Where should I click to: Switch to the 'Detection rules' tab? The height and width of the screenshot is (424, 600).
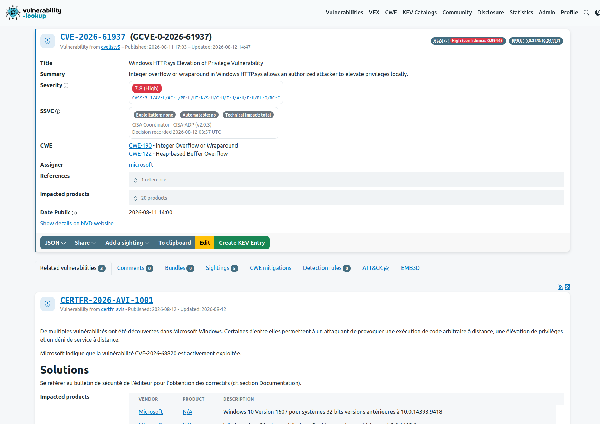coord(327,268)
